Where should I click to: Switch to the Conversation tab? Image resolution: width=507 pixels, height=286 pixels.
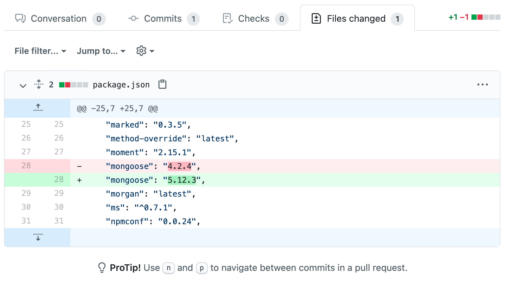coord(58,18)
